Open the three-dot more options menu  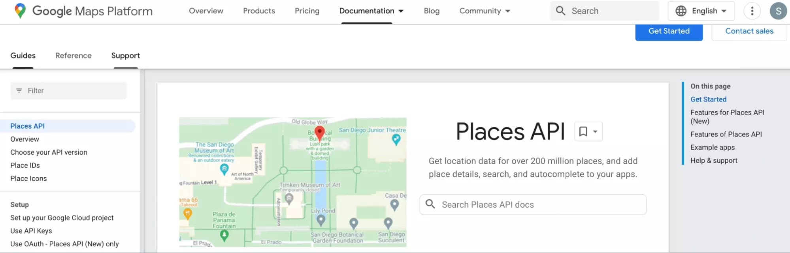(752, 11)
